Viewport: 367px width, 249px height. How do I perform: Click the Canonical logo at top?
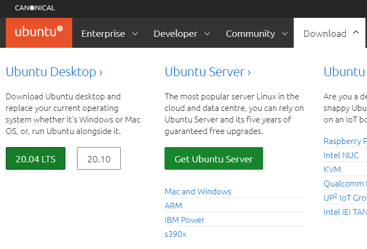click(35, 8)
